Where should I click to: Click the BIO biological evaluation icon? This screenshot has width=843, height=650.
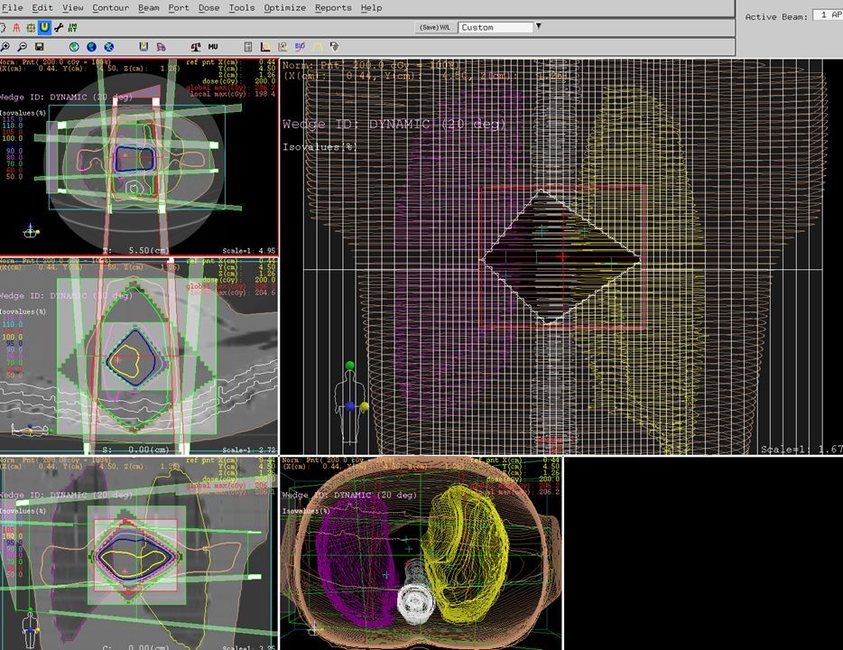pyautogui.click(x=300, y=46)
